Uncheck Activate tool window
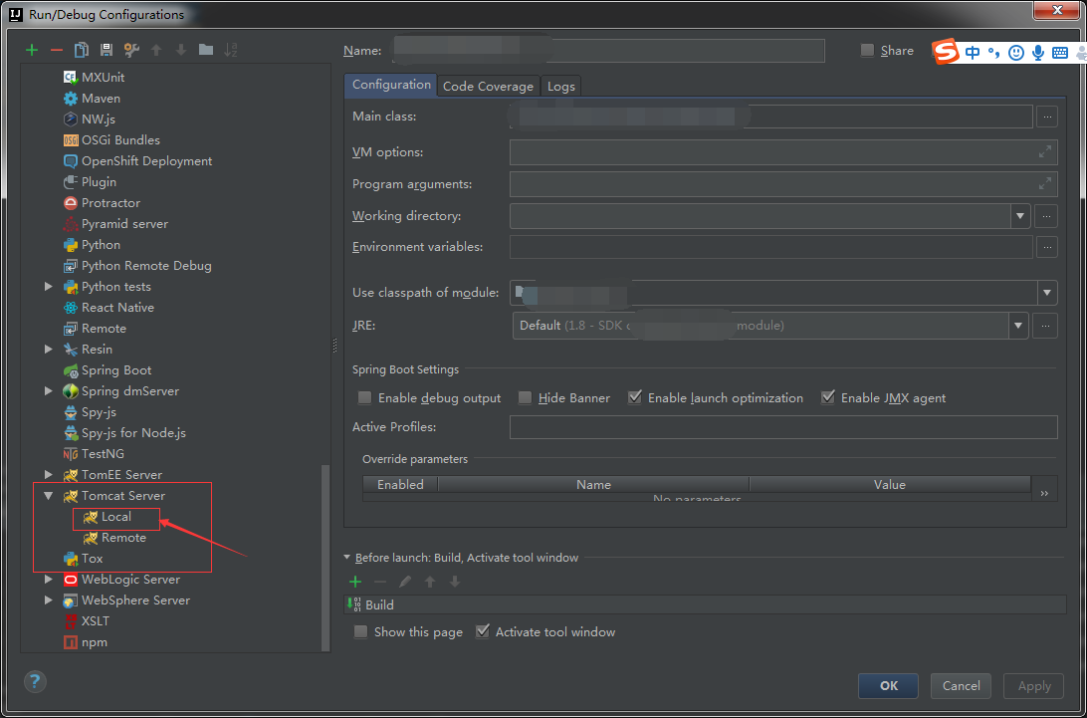The width and height of the screenshot is (1087, 718). click(x=483, y=631)
